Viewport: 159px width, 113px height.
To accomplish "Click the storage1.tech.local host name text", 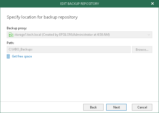I will (x=28, y=35).
